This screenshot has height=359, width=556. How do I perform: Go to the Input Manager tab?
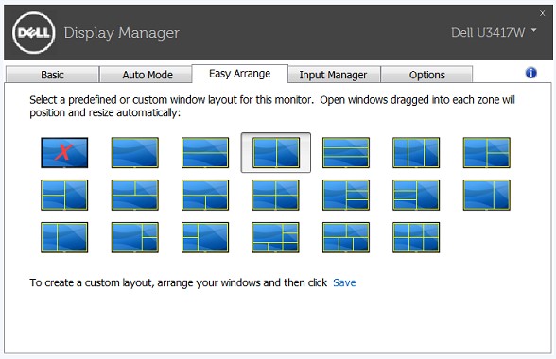pyautogui.click(x=333, y=75)
